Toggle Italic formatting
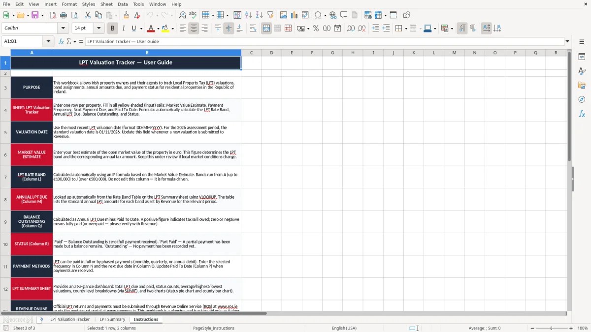This screenshot has width=591, height=332. pos(124,29)
